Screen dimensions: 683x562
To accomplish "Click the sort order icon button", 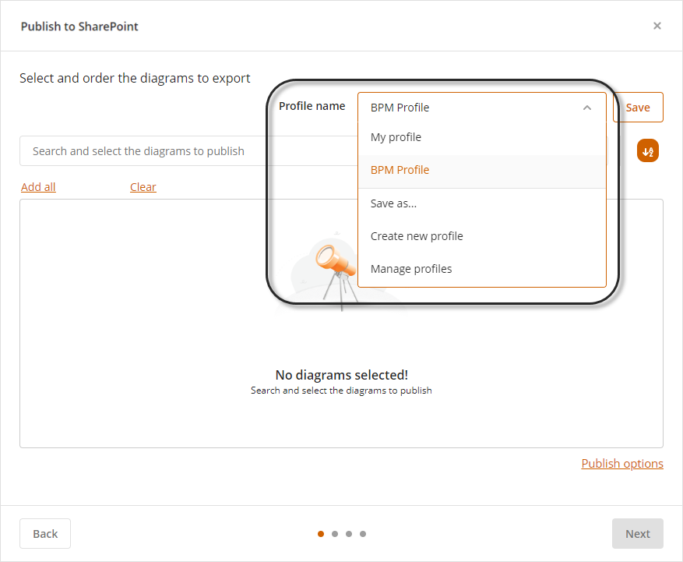I will pyautogui.click(x=648, y=151).
